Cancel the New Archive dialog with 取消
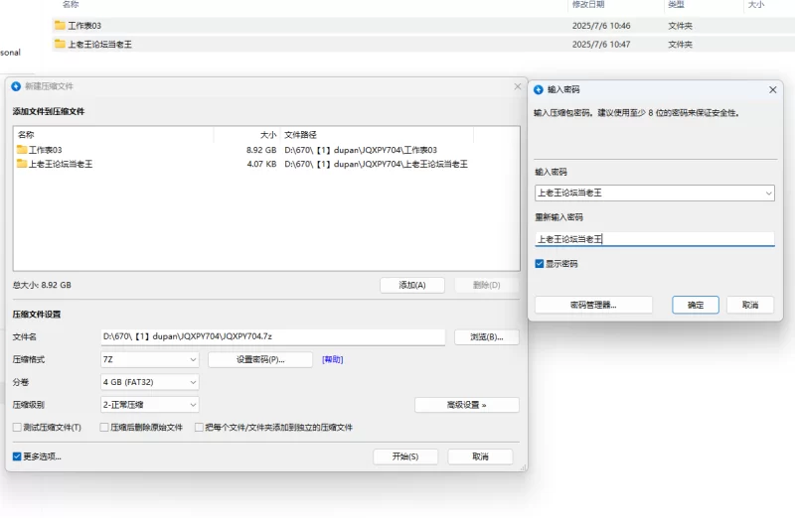This screenshot has height=518, width=795. [480, 456]
